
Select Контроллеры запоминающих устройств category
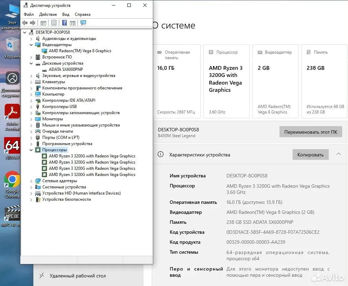point(81,113)
